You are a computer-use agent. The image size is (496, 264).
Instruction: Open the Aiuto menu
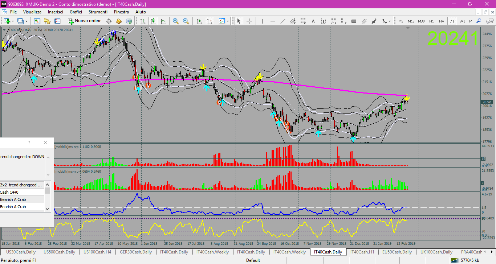tap(141, 12)
